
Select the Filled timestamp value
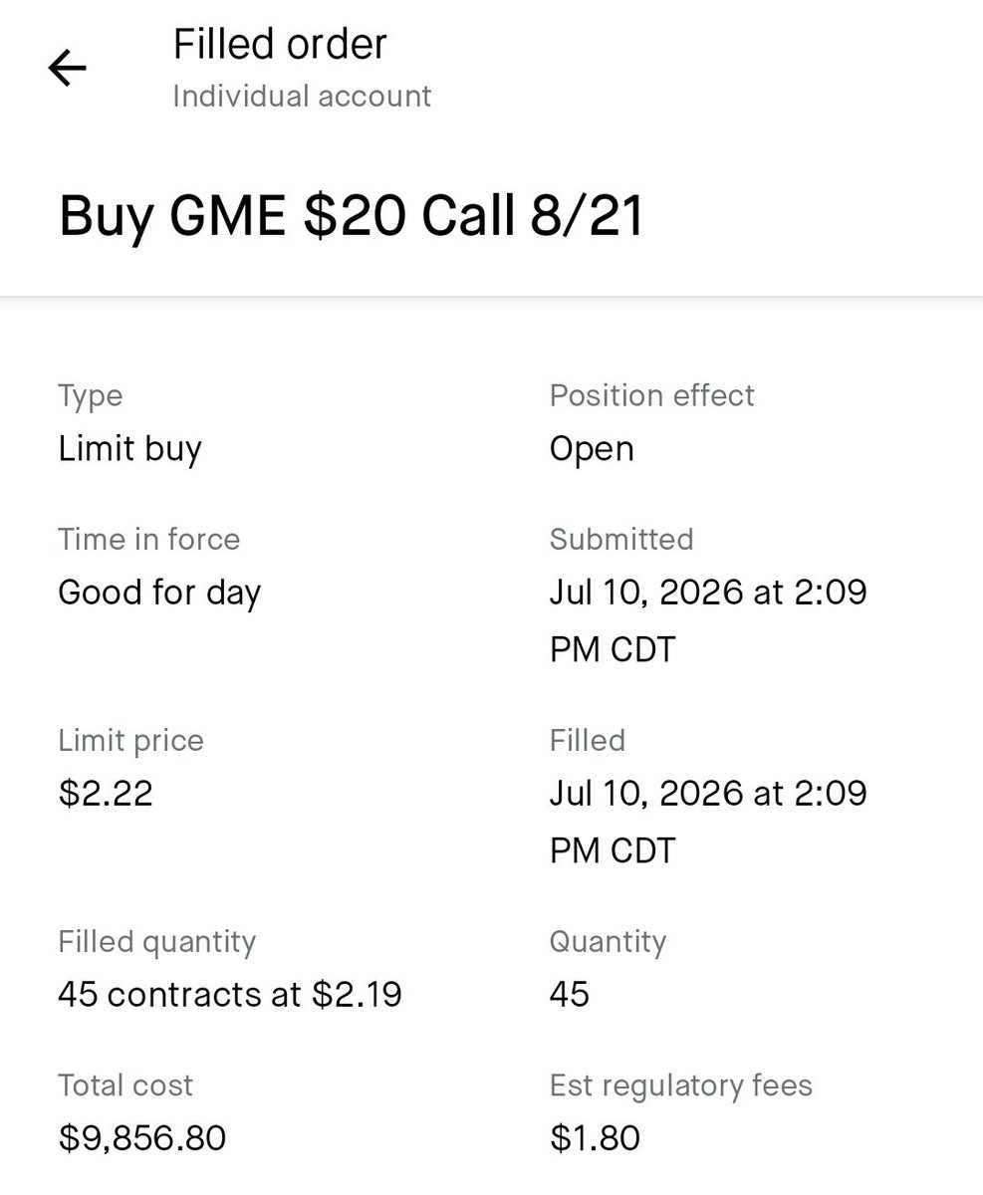point(708,822)
